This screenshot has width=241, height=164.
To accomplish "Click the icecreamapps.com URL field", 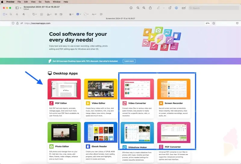I will tap(37, 23).
